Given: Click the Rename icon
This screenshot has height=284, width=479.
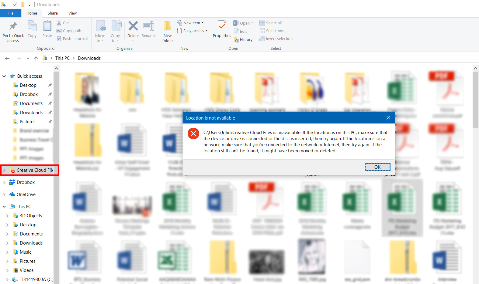Looking at the screenshot, I should click(x=148, y=26).
